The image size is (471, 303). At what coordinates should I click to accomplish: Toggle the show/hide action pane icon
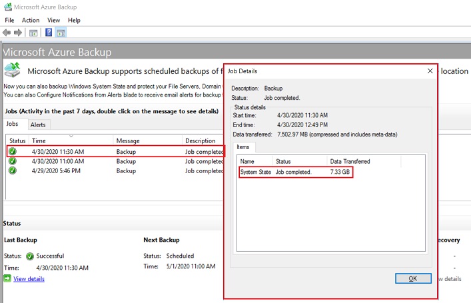[61, 33]
